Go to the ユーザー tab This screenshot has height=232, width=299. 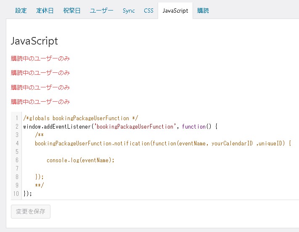tap(101, 11)
